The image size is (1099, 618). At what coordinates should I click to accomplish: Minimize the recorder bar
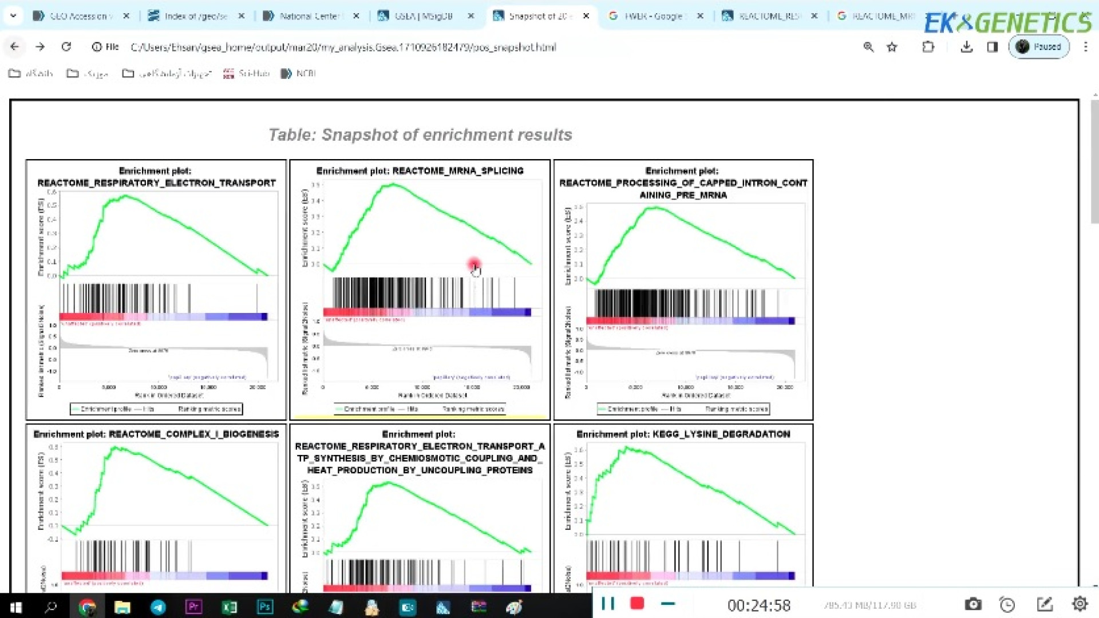(667, 604)
